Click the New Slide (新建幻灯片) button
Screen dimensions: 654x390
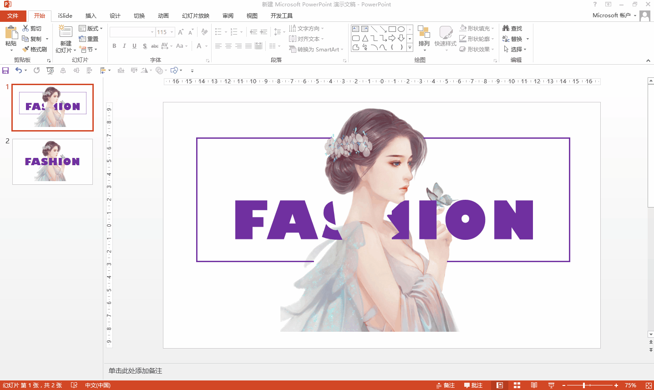point(66,33)
